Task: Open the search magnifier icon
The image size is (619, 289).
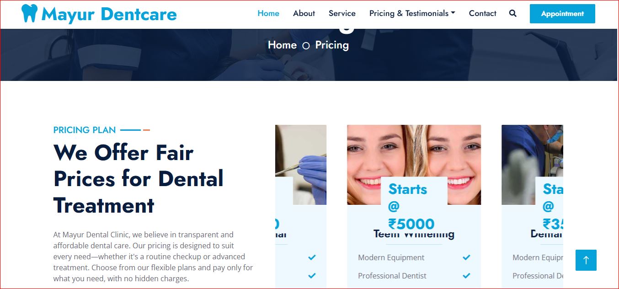Action: point(513,14)
